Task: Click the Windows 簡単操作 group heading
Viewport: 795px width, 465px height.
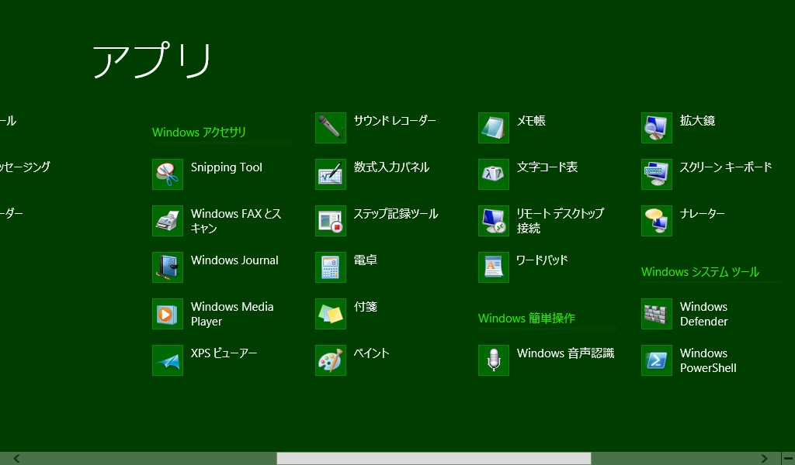Action: coord(526,319)
